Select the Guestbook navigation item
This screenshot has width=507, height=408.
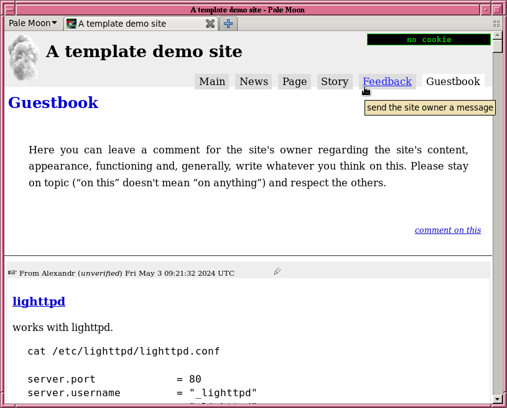(453, 81)
